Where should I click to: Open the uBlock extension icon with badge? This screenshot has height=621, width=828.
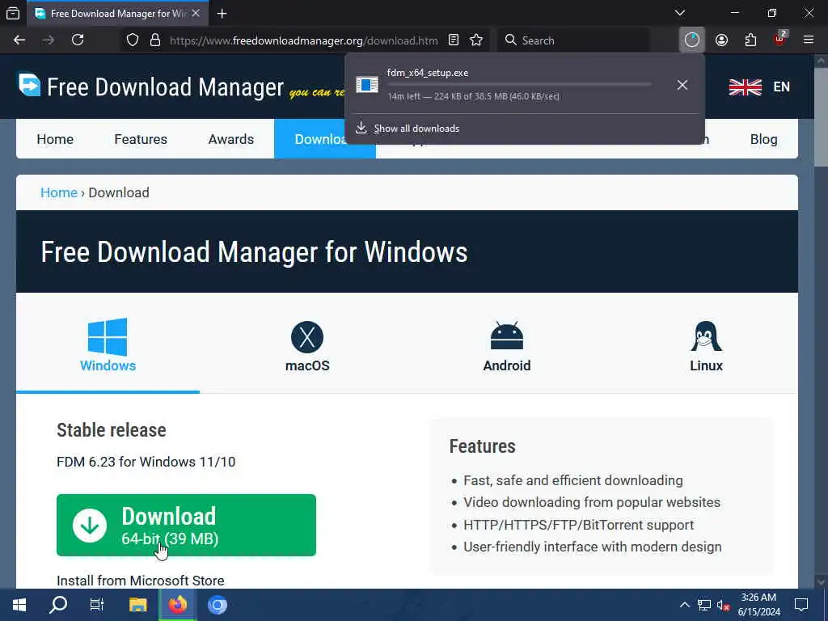pos(780,39)
